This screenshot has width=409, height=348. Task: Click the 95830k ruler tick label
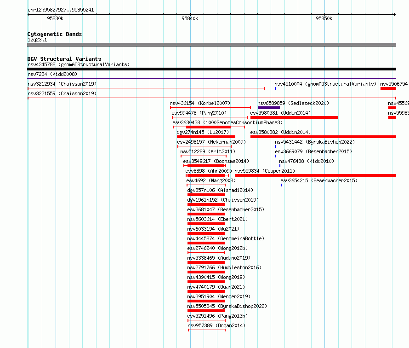55,18
